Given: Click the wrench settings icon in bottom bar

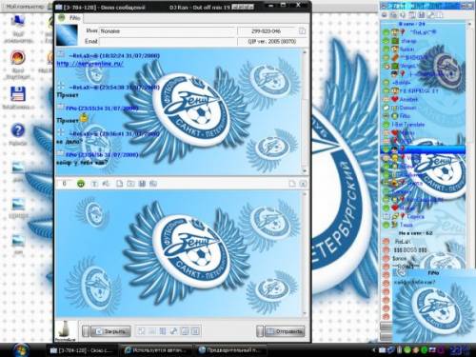Looking at the screenshot, I should pos(173,331).
